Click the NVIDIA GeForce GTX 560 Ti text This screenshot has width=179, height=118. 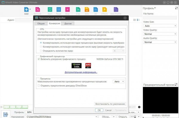[110, 59]
